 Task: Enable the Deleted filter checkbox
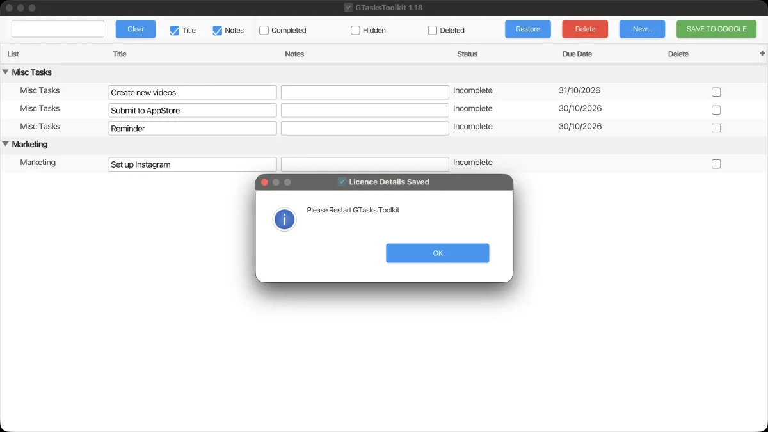click(x=433, y=30)
